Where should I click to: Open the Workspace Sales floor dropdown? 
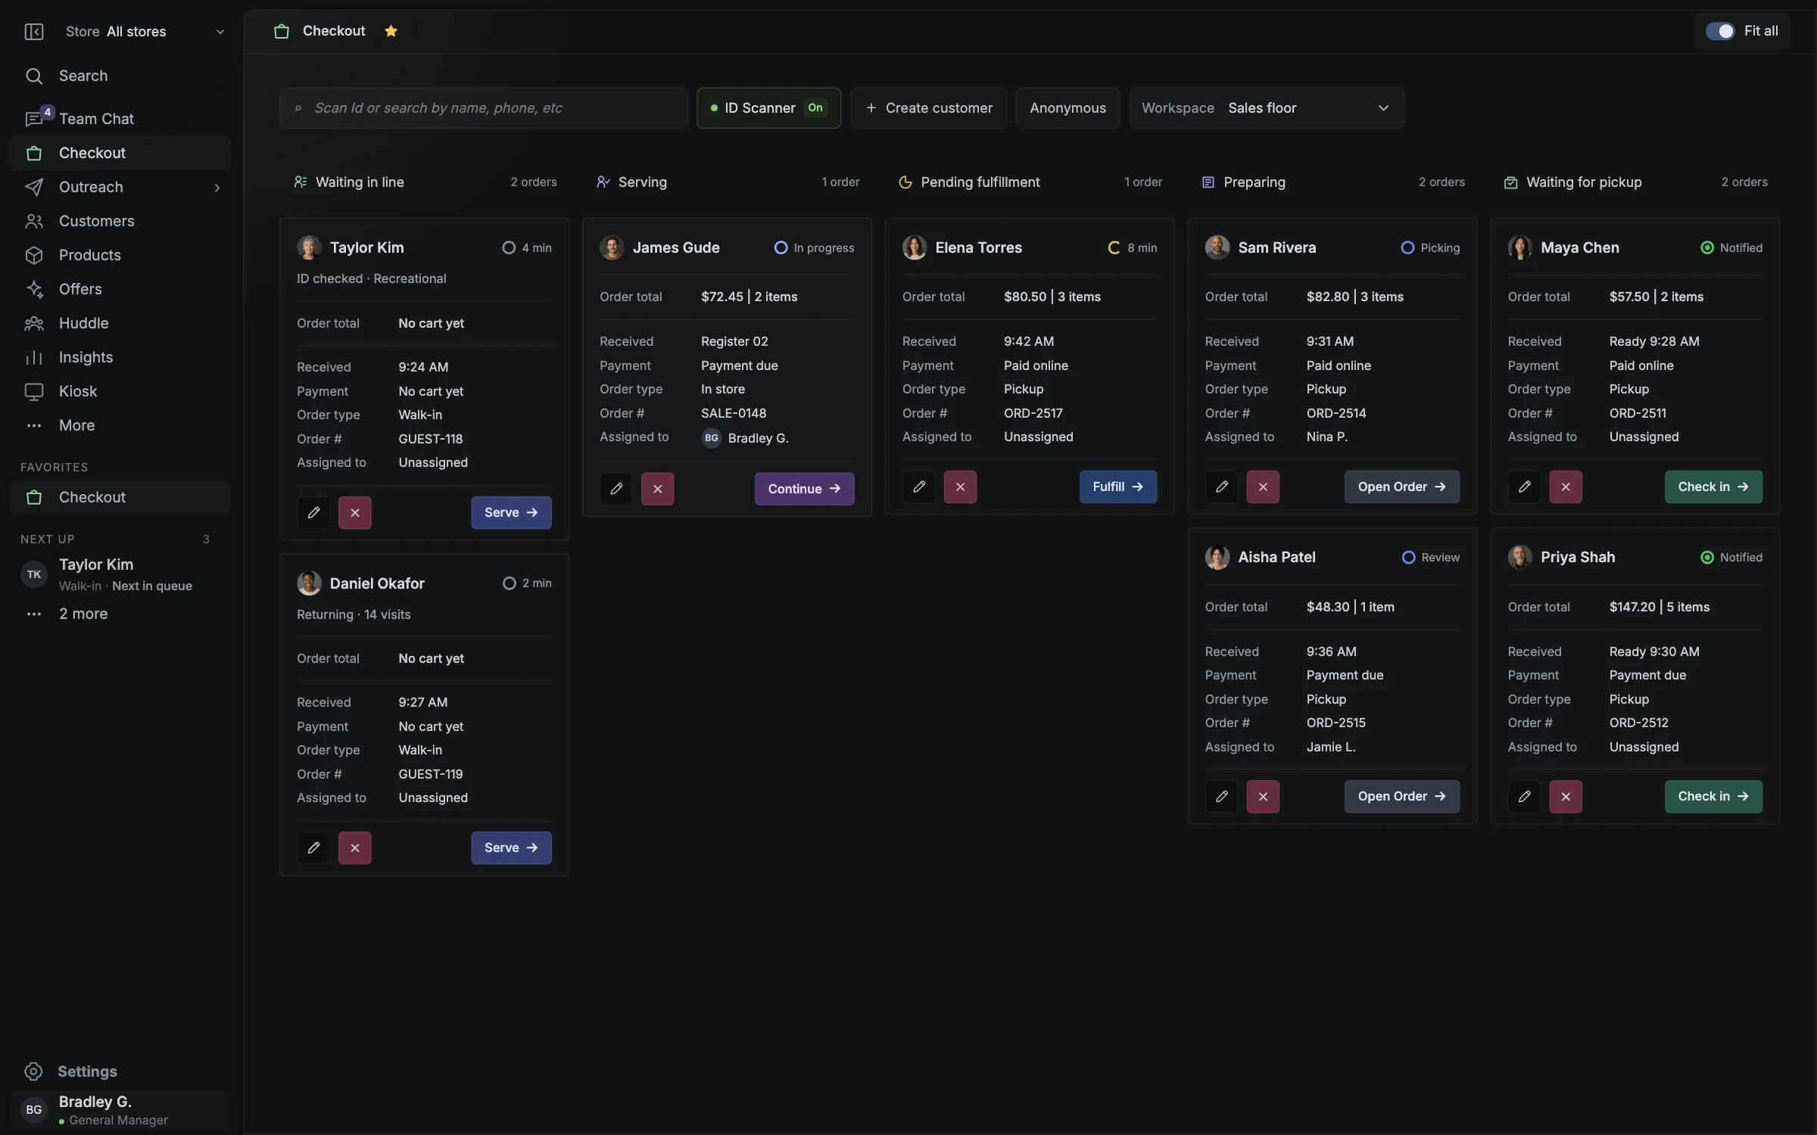click(1267, 108)
